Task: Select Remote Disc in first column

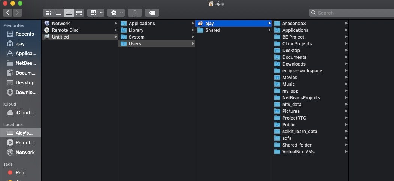Action: [x=80, y=30]
